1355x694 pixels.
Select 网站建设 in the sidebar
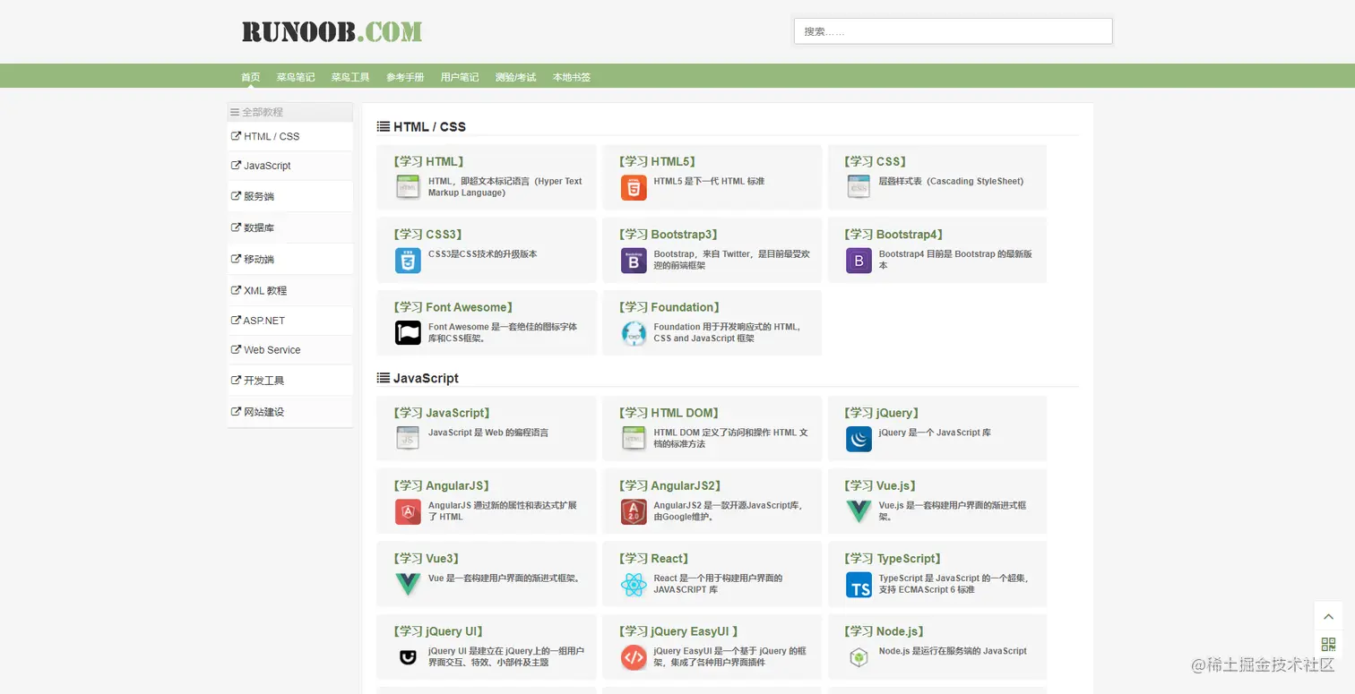pos(290,412)
